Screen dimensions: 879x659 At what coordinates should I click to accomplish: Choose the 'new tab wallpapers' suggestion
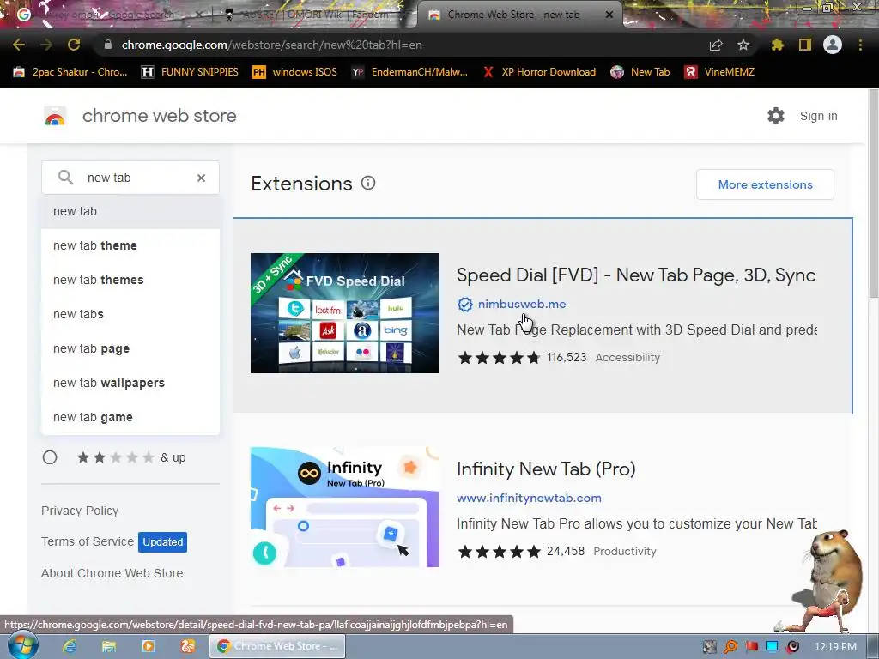(x=130, y=383)
